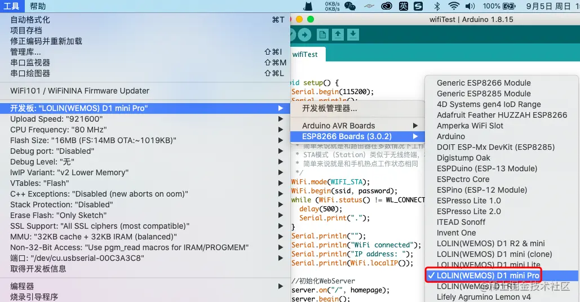Select 自动格式化 menu item

click(x=145, y=20)
